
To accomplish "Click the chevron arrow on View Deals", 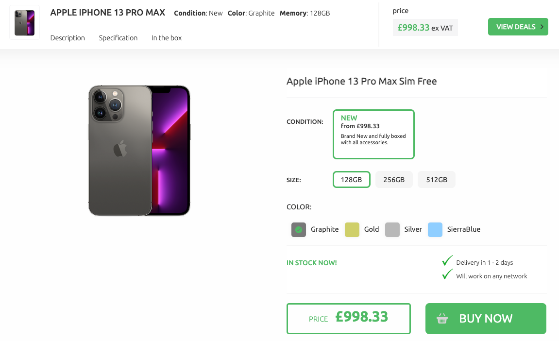I will [542, 27].
